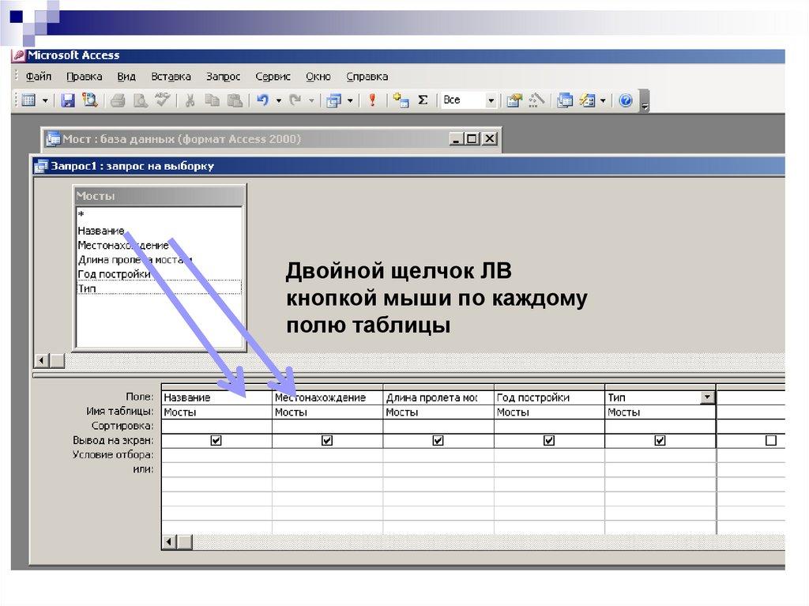Expand the Тип field dropdown arrow

707,397
